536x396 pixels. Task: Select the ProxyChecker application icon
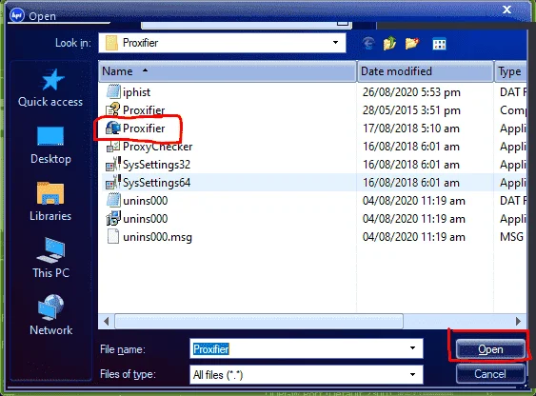pos(113,147)
